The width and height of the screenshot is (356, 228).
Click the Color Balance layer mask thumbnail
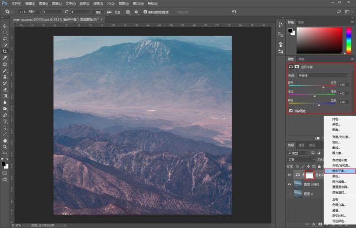click(310, 175)
